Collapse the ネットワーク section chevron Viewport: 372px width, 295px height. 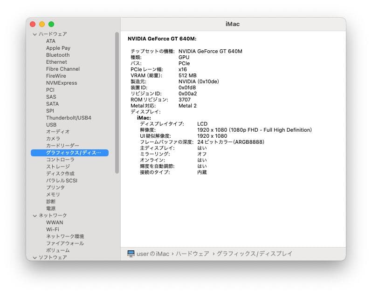(x=34, y=216)
